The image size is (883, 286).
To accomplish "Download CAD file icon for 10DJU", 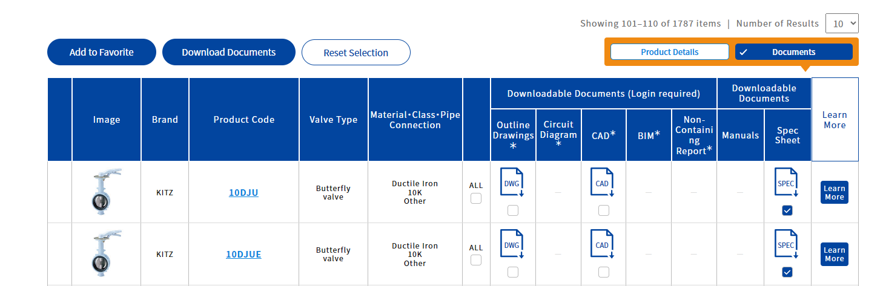I will [603, 183].
